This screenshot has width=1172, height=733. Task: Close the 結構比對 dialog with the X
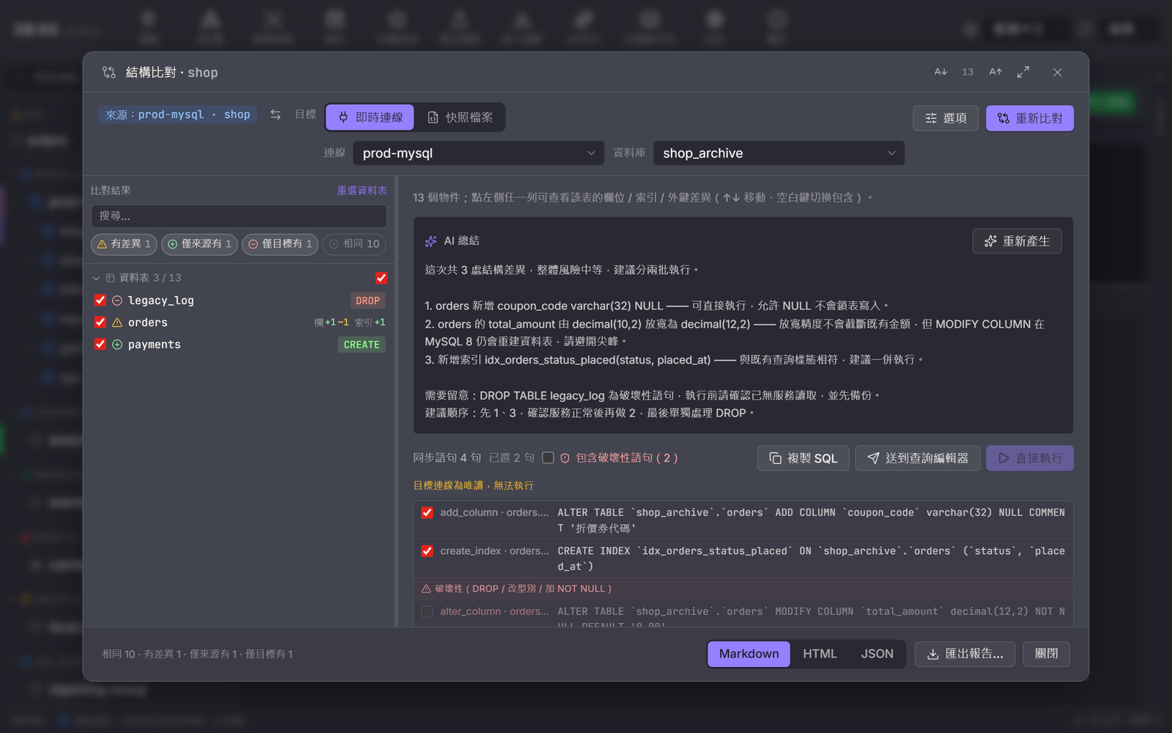tap(1057, 72)
